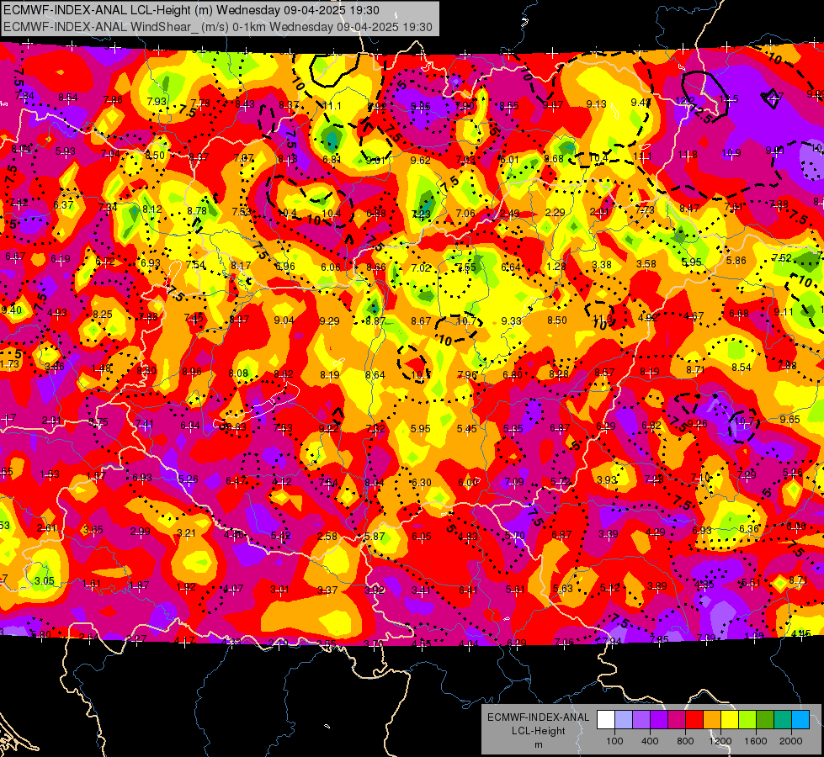Click the legend label 'LCL-Height'
Image resolution: width=824 pixels, height=757 pixels.
538,731
